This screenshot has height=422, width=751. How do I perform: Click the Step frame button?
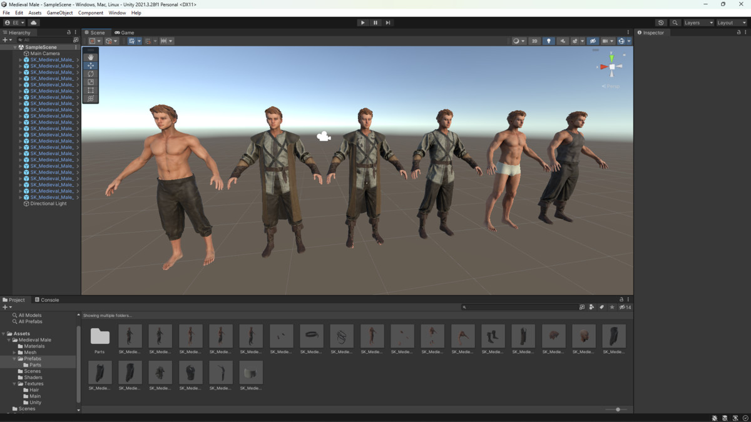tap(388, 23)
